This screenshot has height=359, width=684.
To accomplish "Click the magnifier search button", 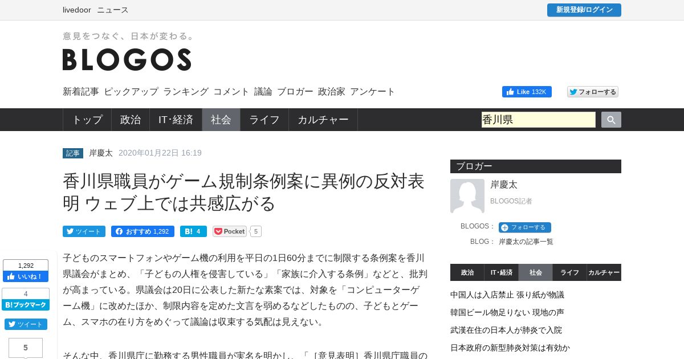I will click(x=611, y=120).
